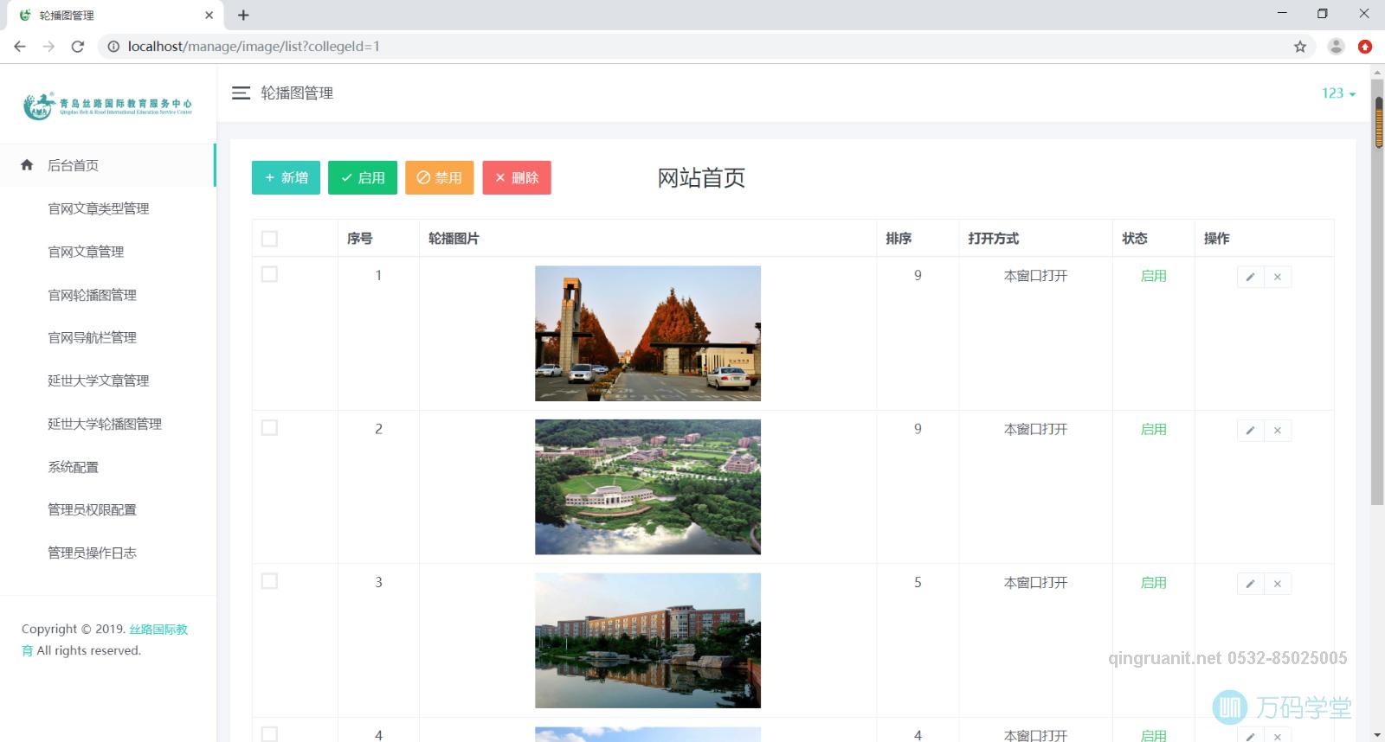Check the checkbox for row 2
The height and width of the screenshot is (742, 1385).
[x=269, y=427]
